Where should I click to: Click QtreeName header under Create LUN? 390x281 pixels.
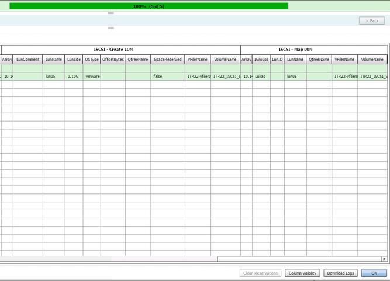138,60
